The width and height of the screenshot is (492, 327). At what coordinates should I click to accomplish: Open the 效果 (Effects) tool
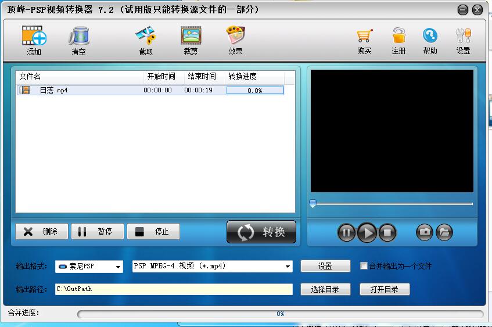pos(235,38)
